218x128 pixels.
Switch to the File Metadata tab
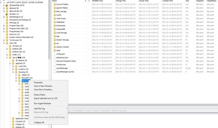point(78,111)
